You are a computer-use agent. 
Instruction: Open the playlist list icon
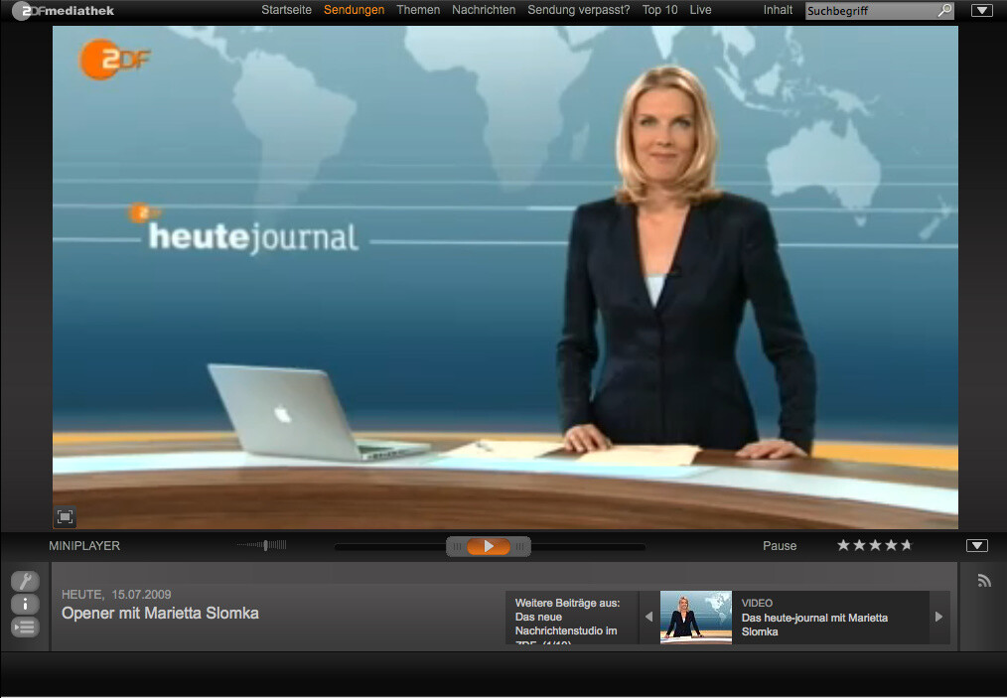coord(25,627)
